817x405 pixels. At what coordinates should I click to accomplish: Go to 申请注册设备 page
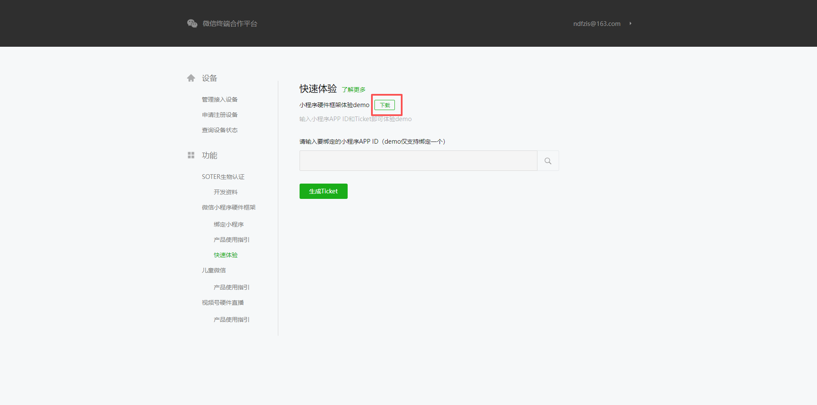click(220, 115)
